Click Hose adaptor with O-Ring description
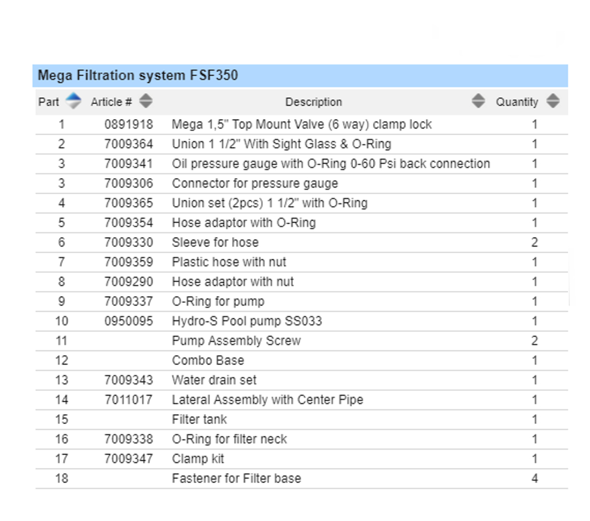This screenshot has height=521, width=590. pos(244,223)
